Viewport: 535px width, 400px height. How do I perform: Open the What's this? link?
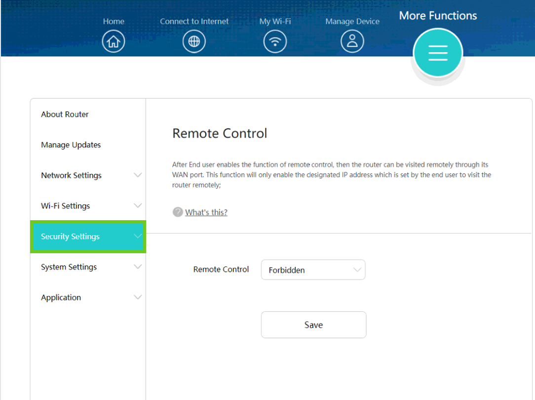pyautogui.click(x=206, y=212)
